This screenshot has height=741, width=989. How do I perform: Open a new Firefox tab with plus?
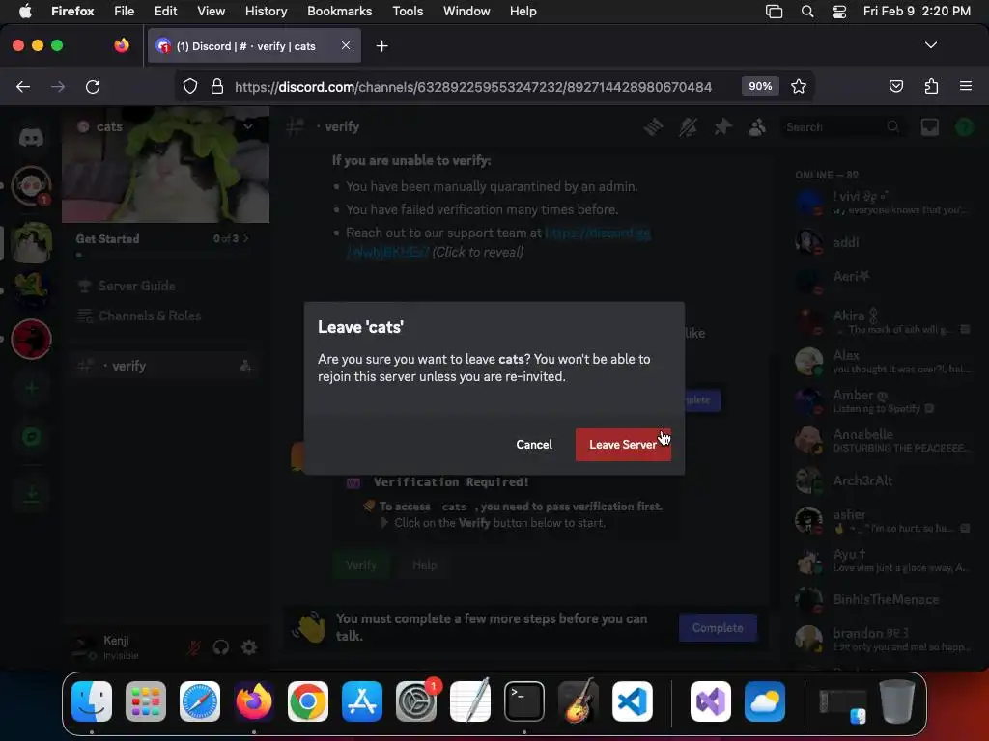pyautogui.click(x=381, y=46)
